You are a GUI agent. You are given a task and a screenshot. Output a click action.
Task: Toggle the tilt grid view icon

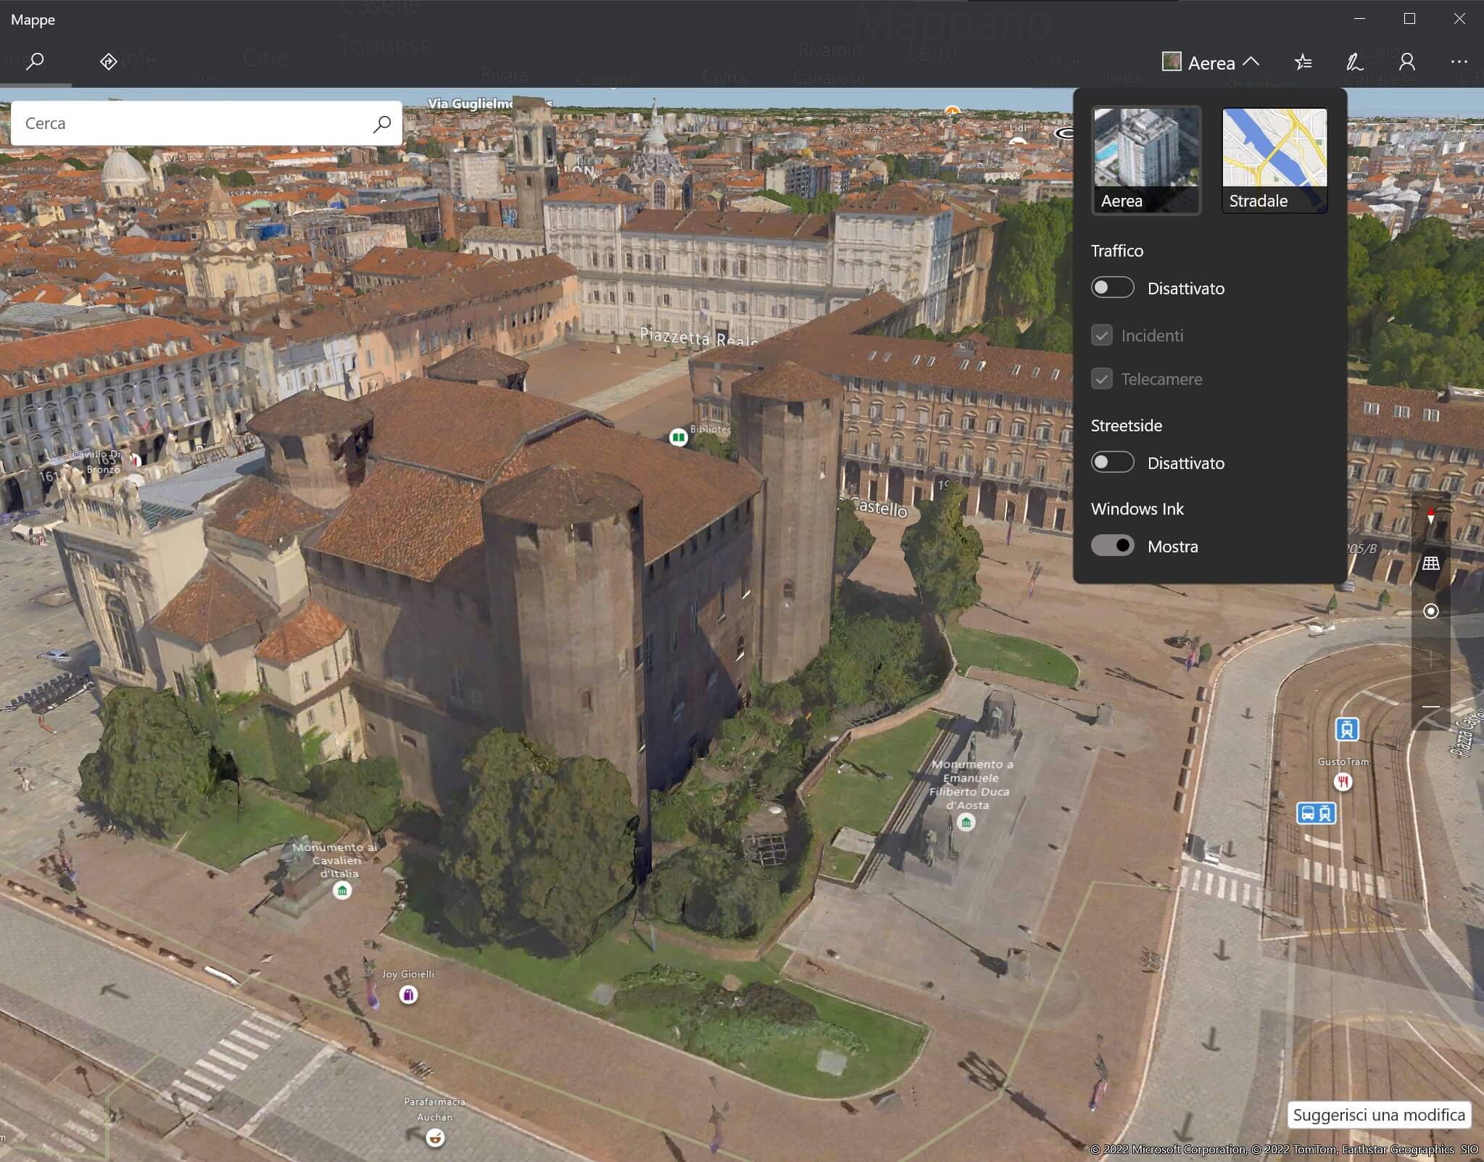[x=1430, y=563]
